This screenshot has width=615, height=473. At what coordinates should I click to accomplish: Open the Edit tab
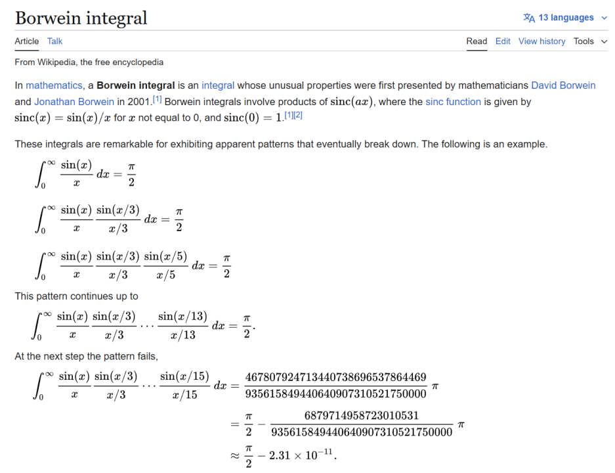tap(503, 41)
